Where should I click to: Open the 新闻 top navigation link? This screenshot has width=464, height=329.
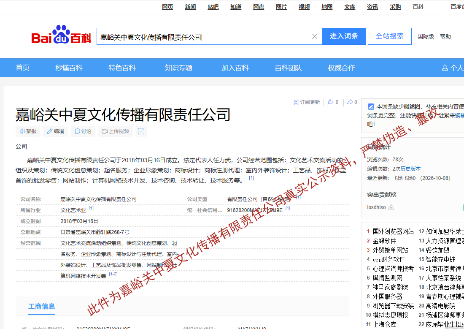click(x=190, y=7)
